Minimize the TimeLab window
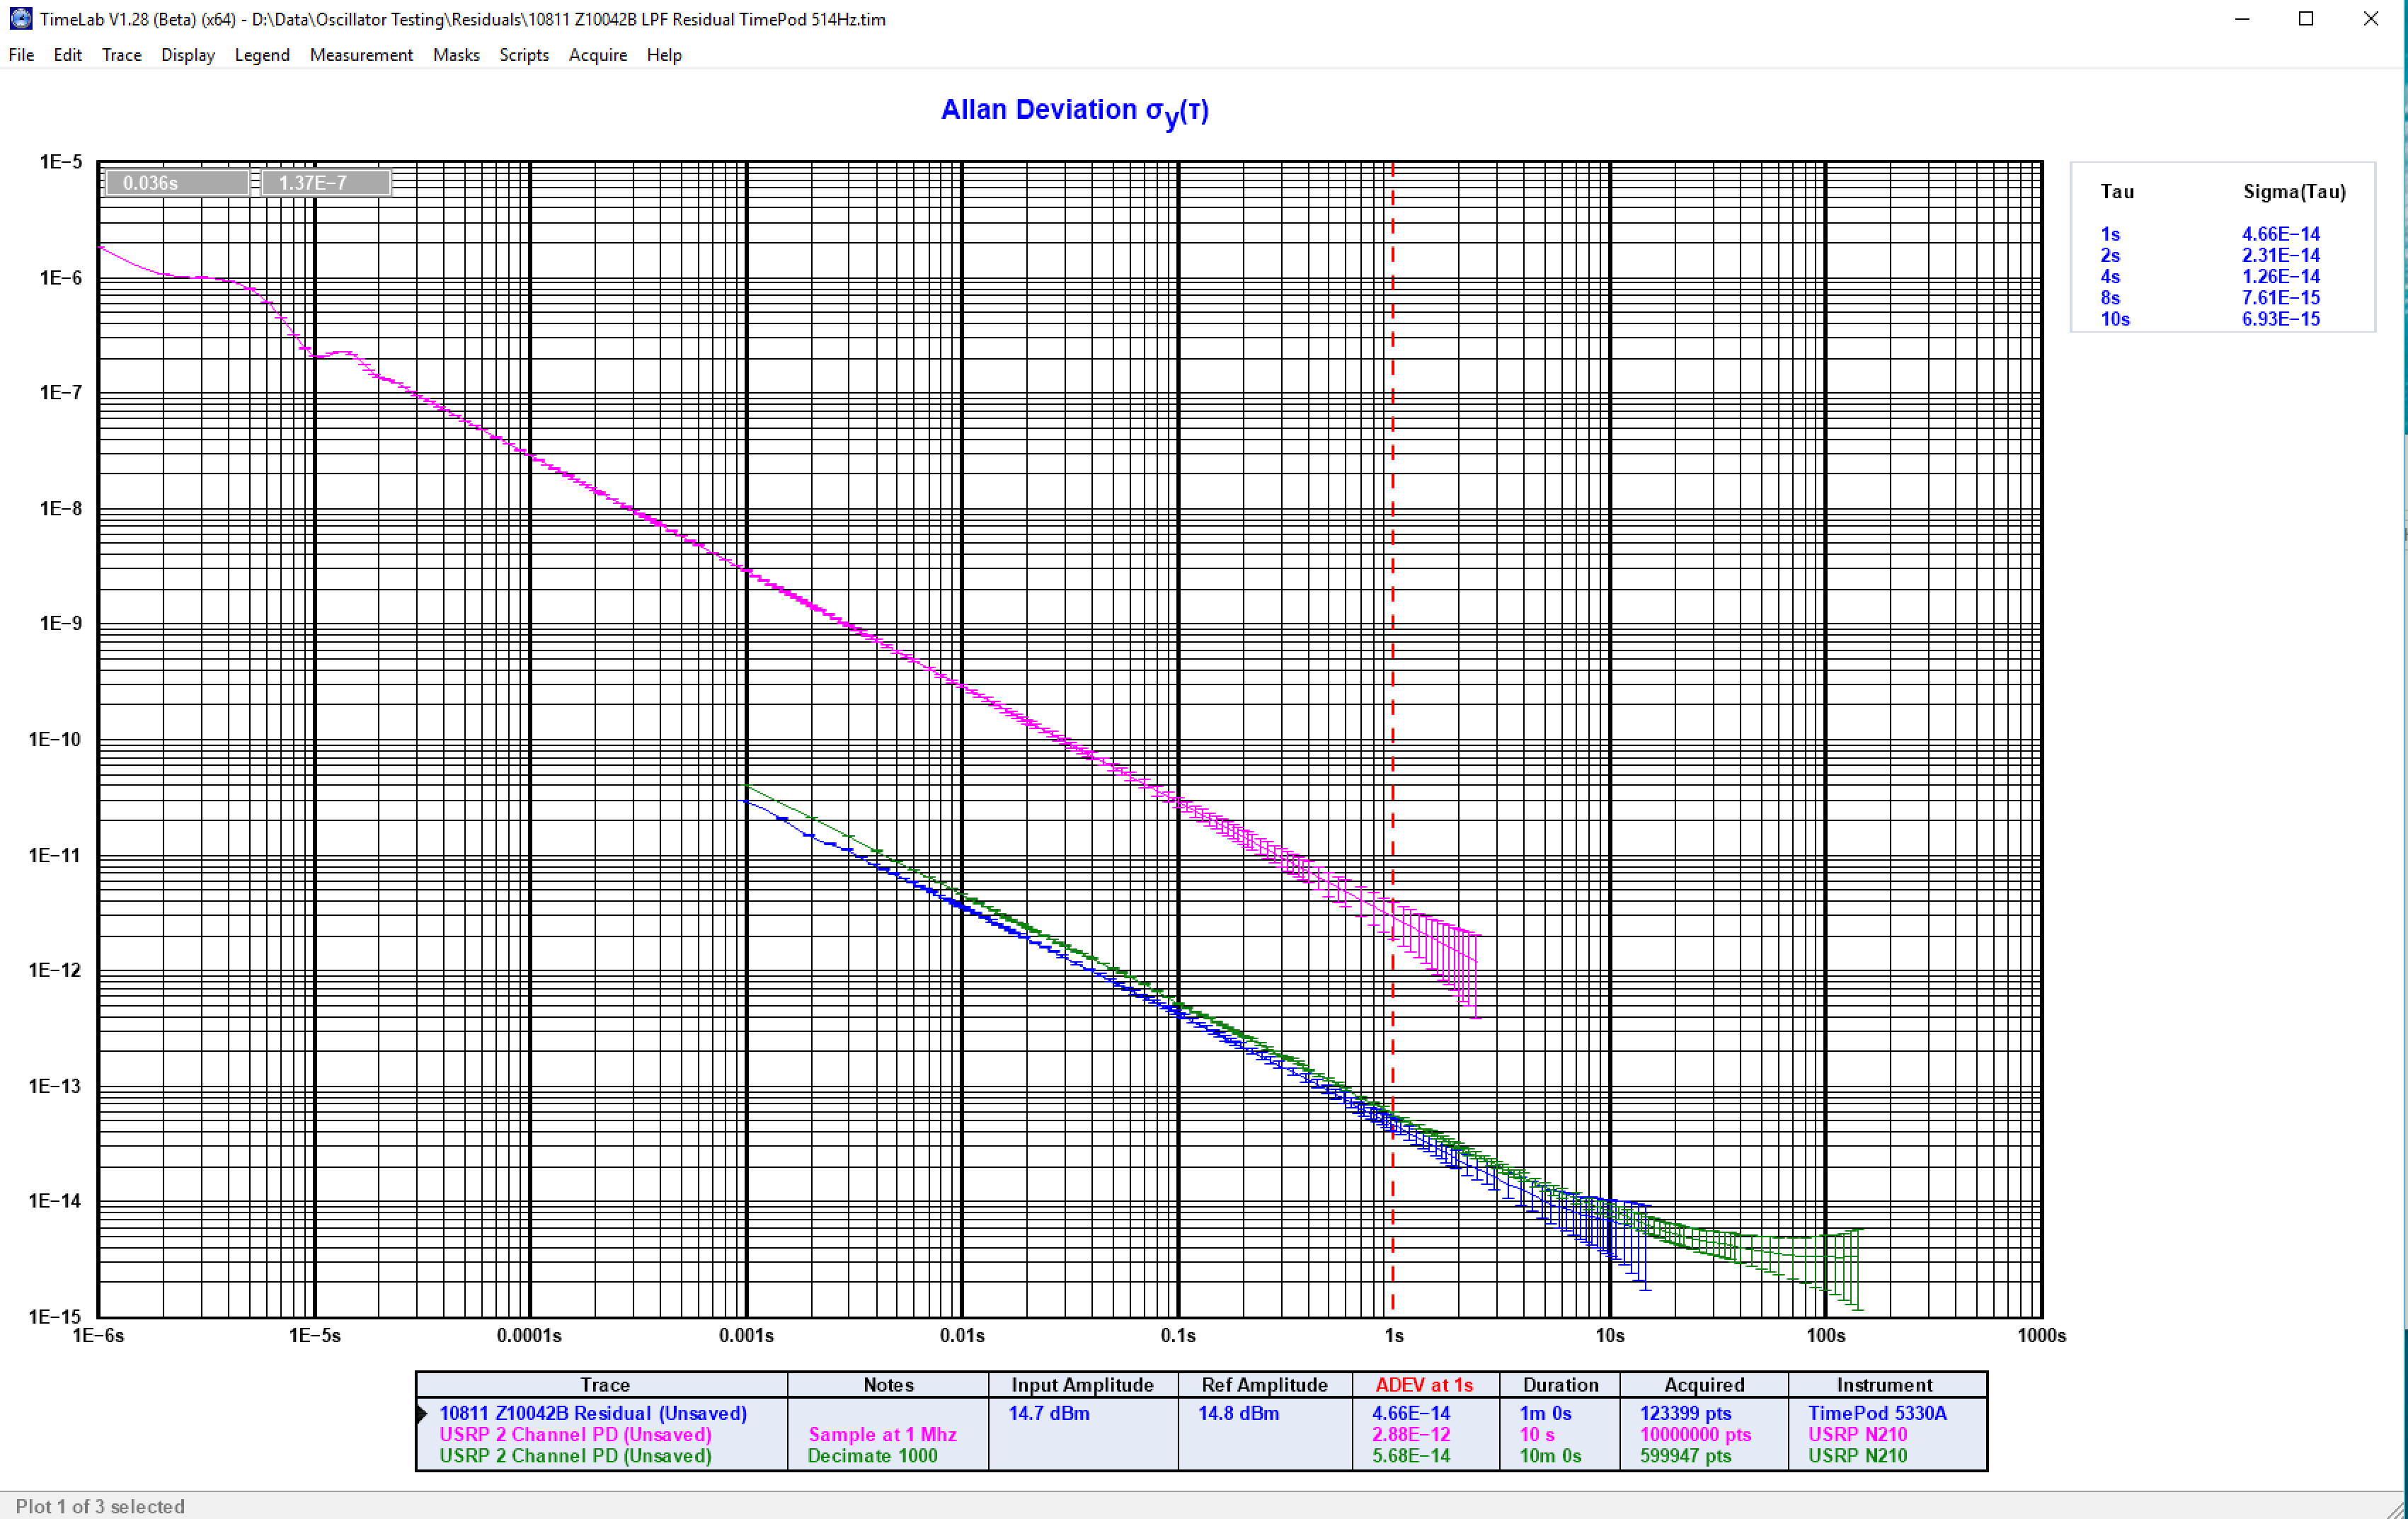Image resolution: width=2408 pixels, height=1519 pixels. point(2242,19)
